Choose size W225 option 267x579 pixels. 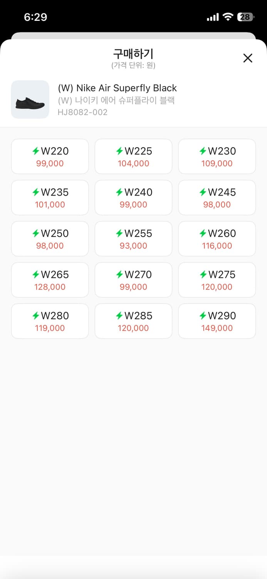133,156
